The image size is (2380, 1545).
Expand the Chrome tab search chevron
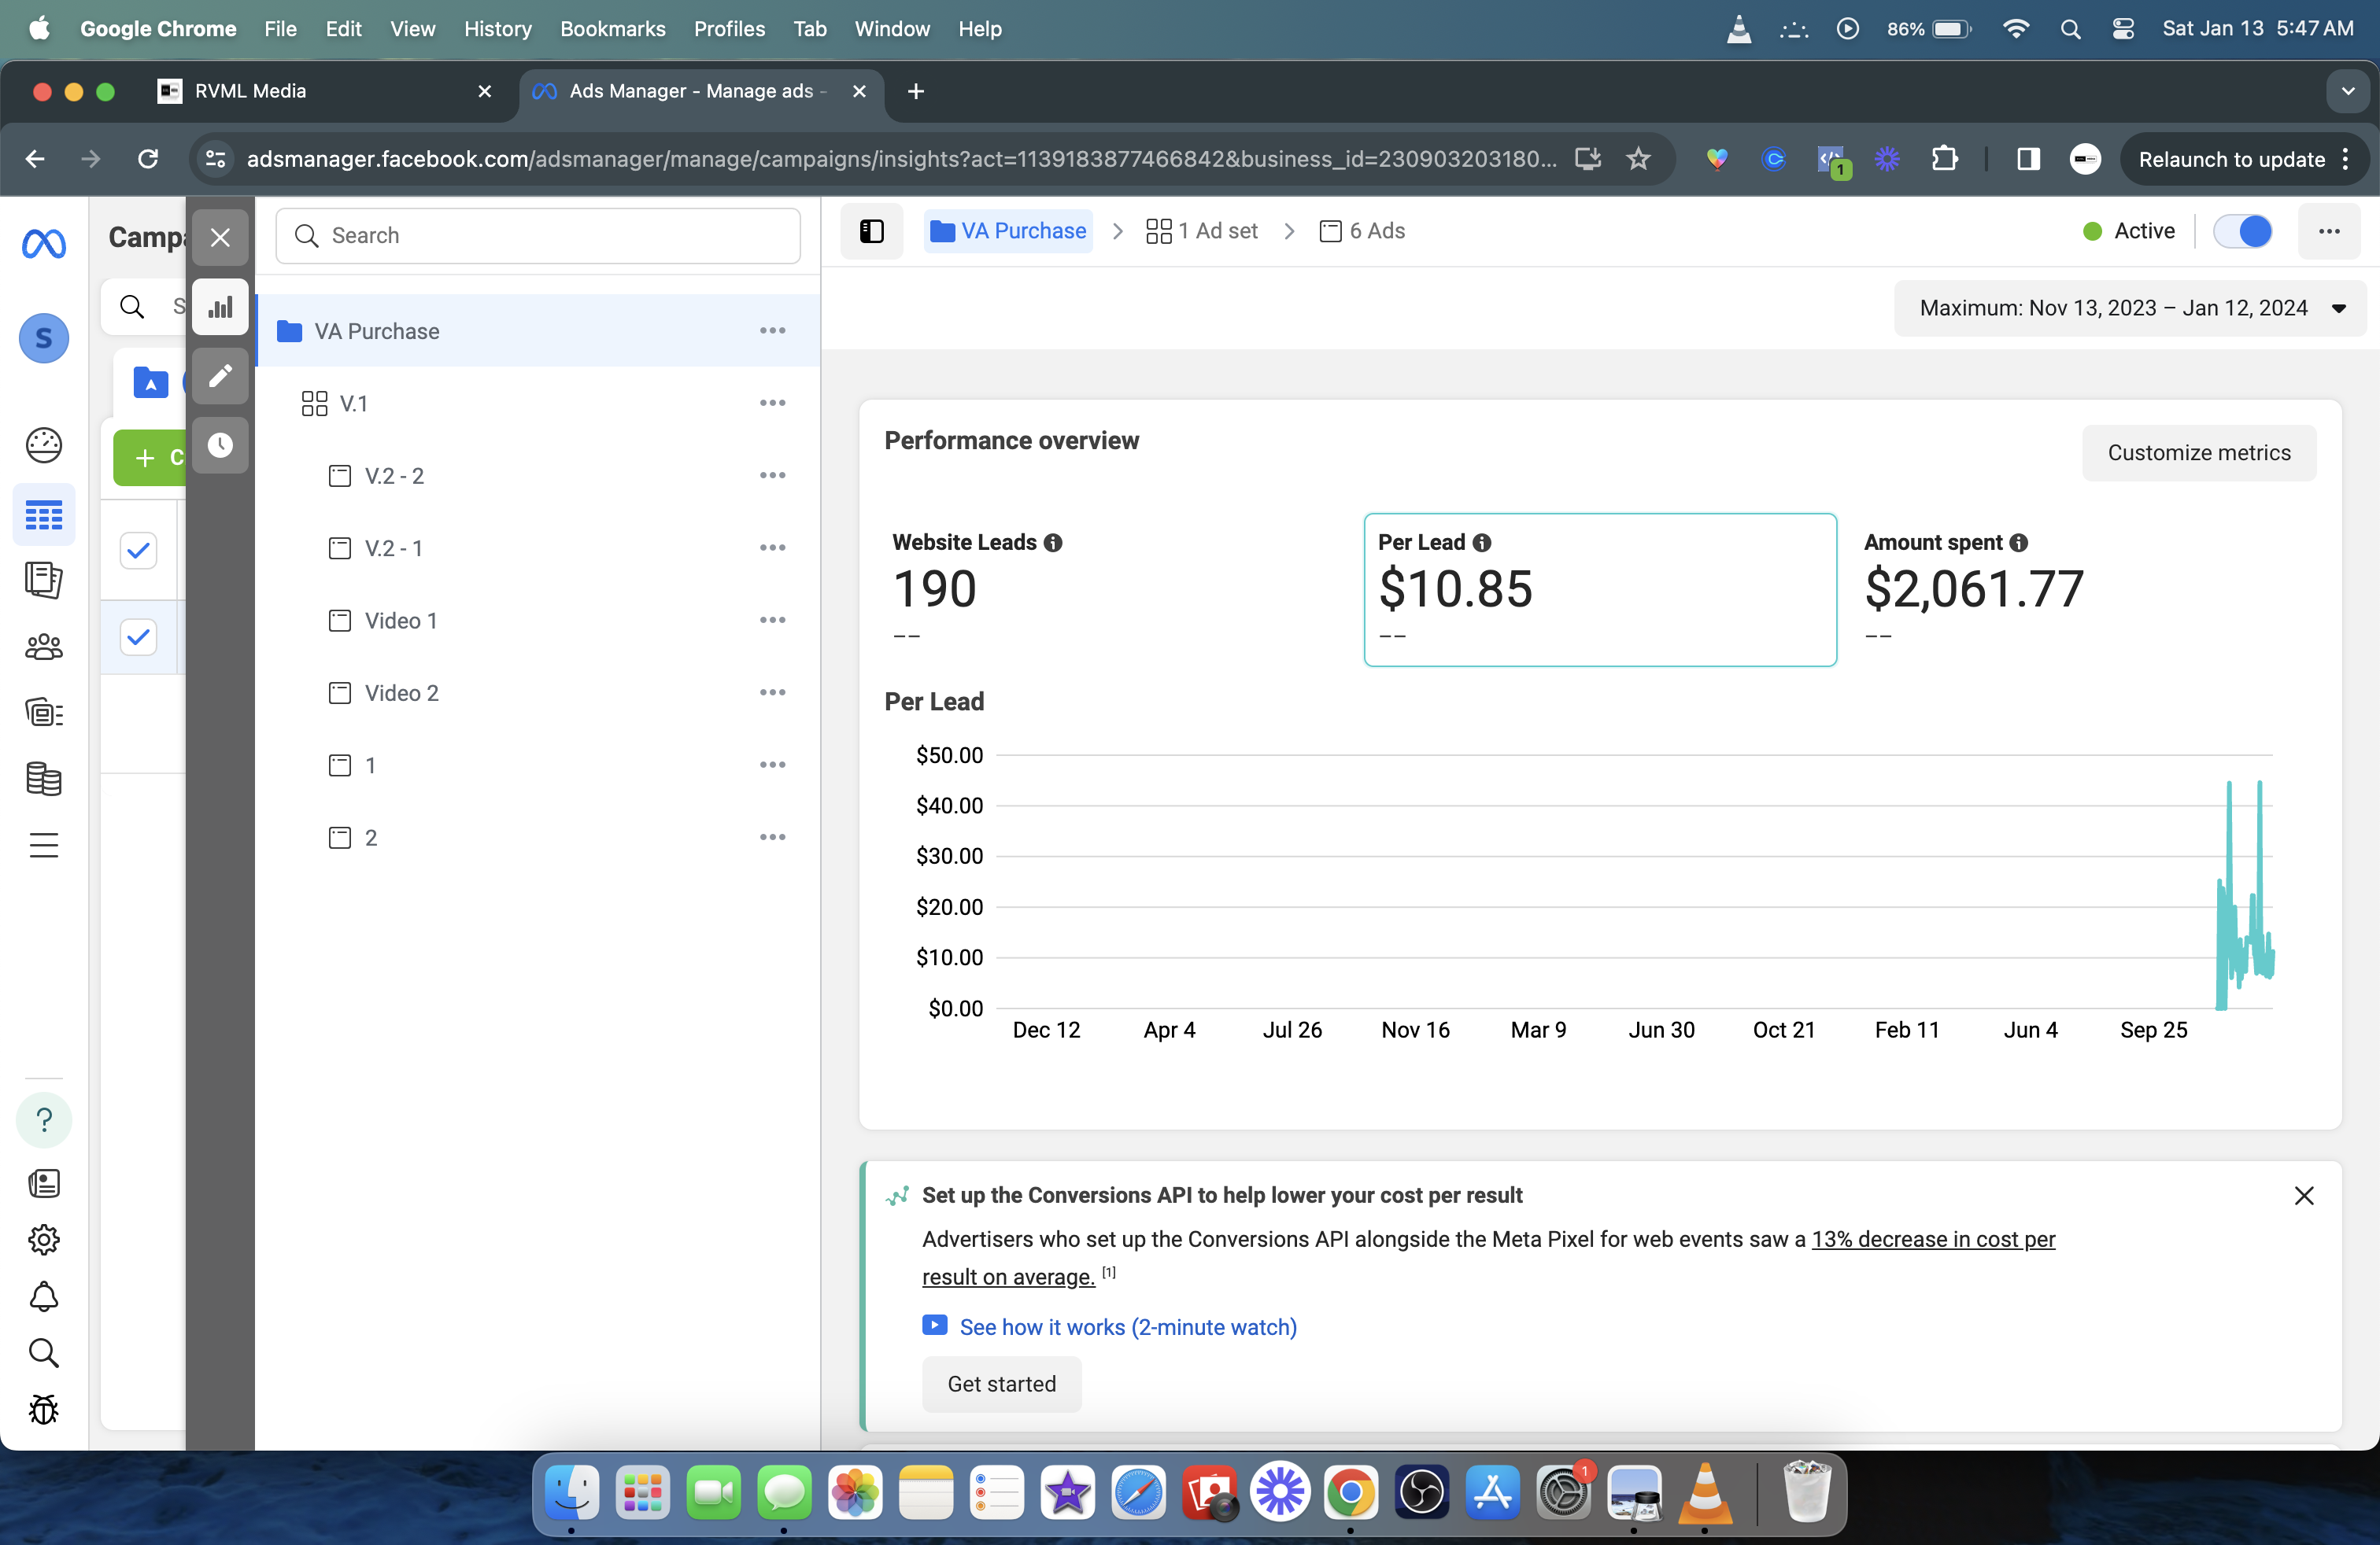coord(2348,91)
